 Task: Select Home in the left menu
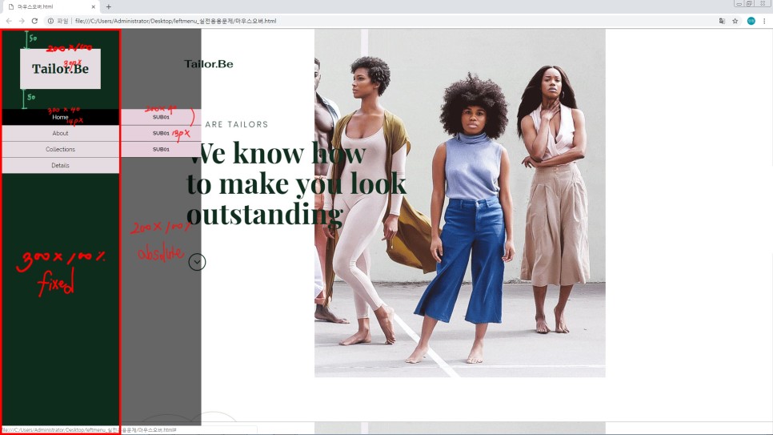pos(60,117)
